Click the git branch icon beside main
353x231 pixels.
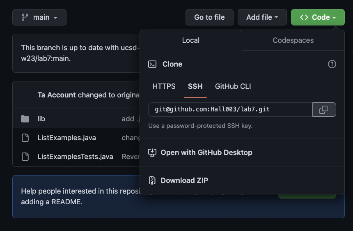point(25,17)
